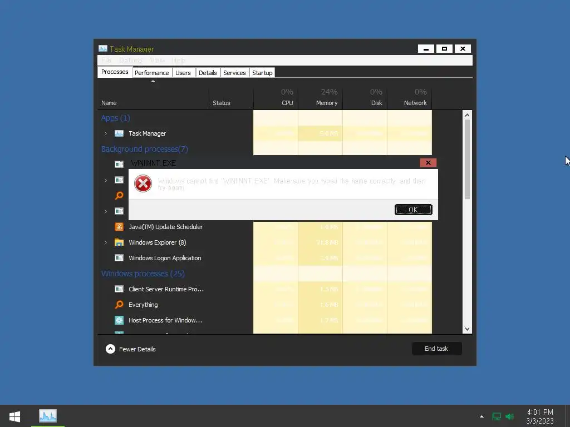Expand the process row above Java Update Scheduler

pyautogui.click(x=105, y=211)
